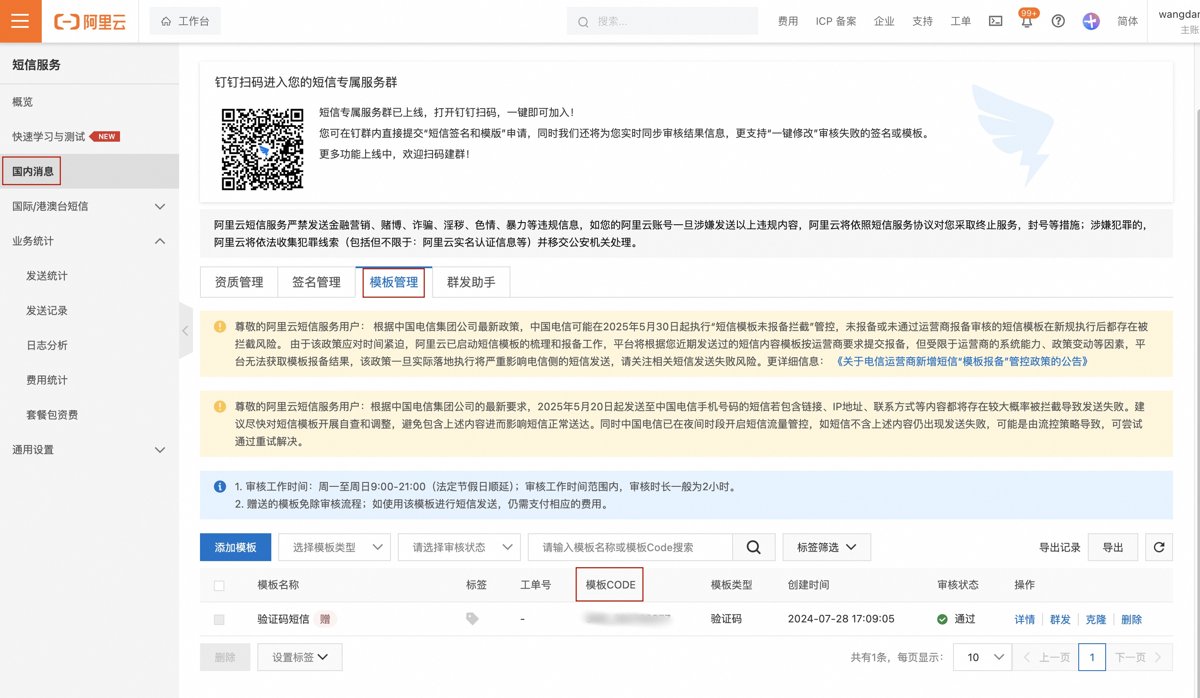Click the tag icon in 验证码短信 row
Image resolution: width=1200 pixels, height=698 pixels.
point(472,618)
